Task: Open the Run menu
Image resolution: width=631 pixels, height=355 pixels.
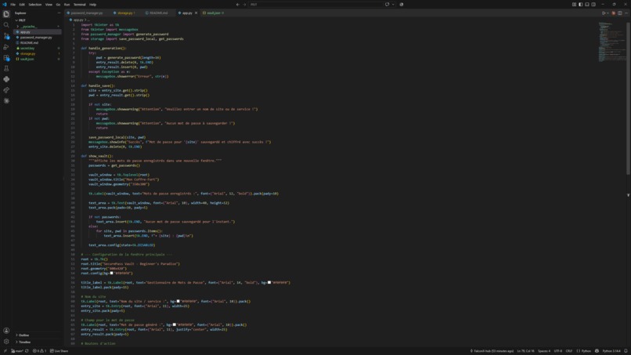Action: pyautogui.click(x=67, y=5)
